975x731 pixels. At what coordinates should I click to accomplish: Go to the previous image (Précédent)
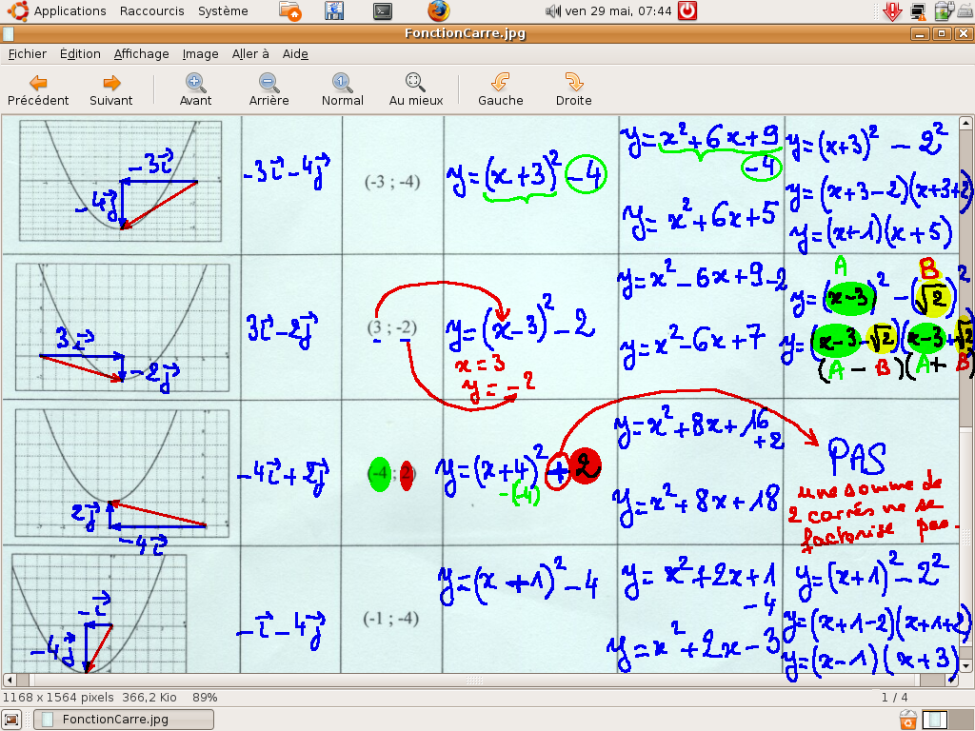coord(38,89)
